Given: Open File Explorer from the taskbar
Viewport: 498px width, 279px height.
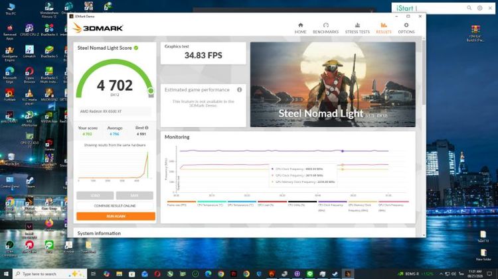Looking at the screenshot, I should pos(119,274).
